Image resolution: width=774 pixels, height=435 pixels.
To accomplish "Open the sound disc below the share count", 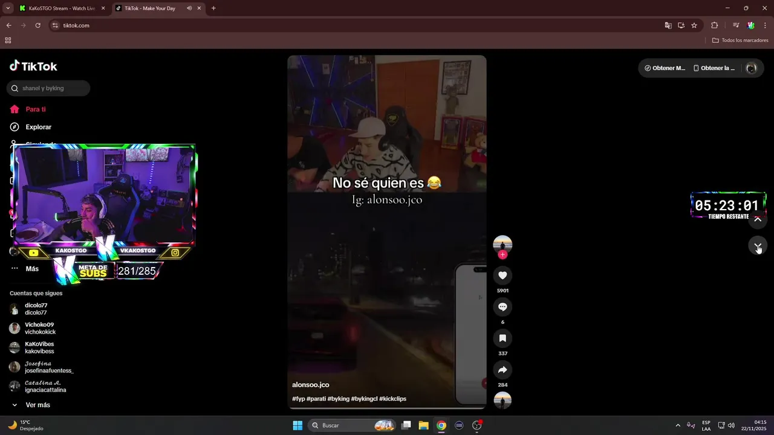I will pyautogui.click(x=502, y=401).
